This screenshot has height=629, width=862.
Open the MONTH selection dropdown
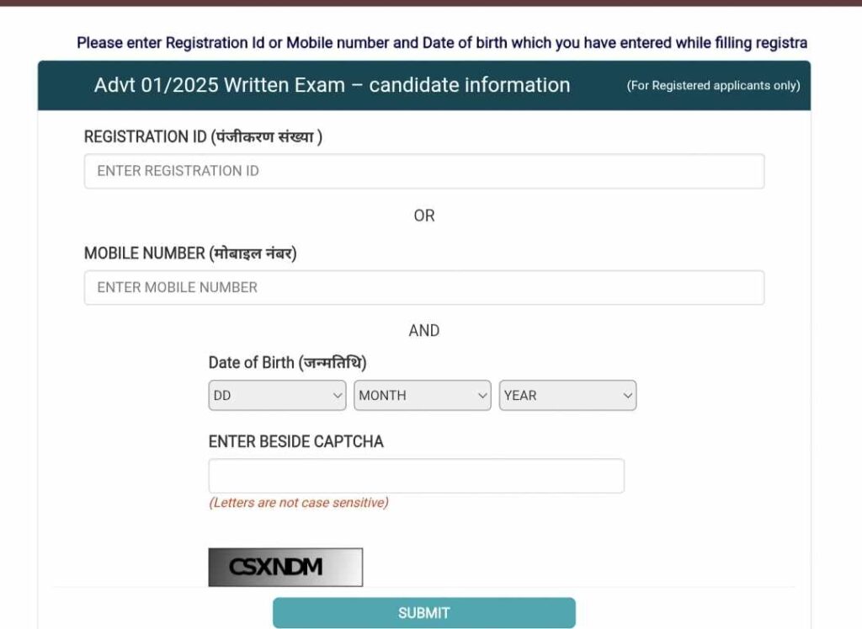[423, 395]
